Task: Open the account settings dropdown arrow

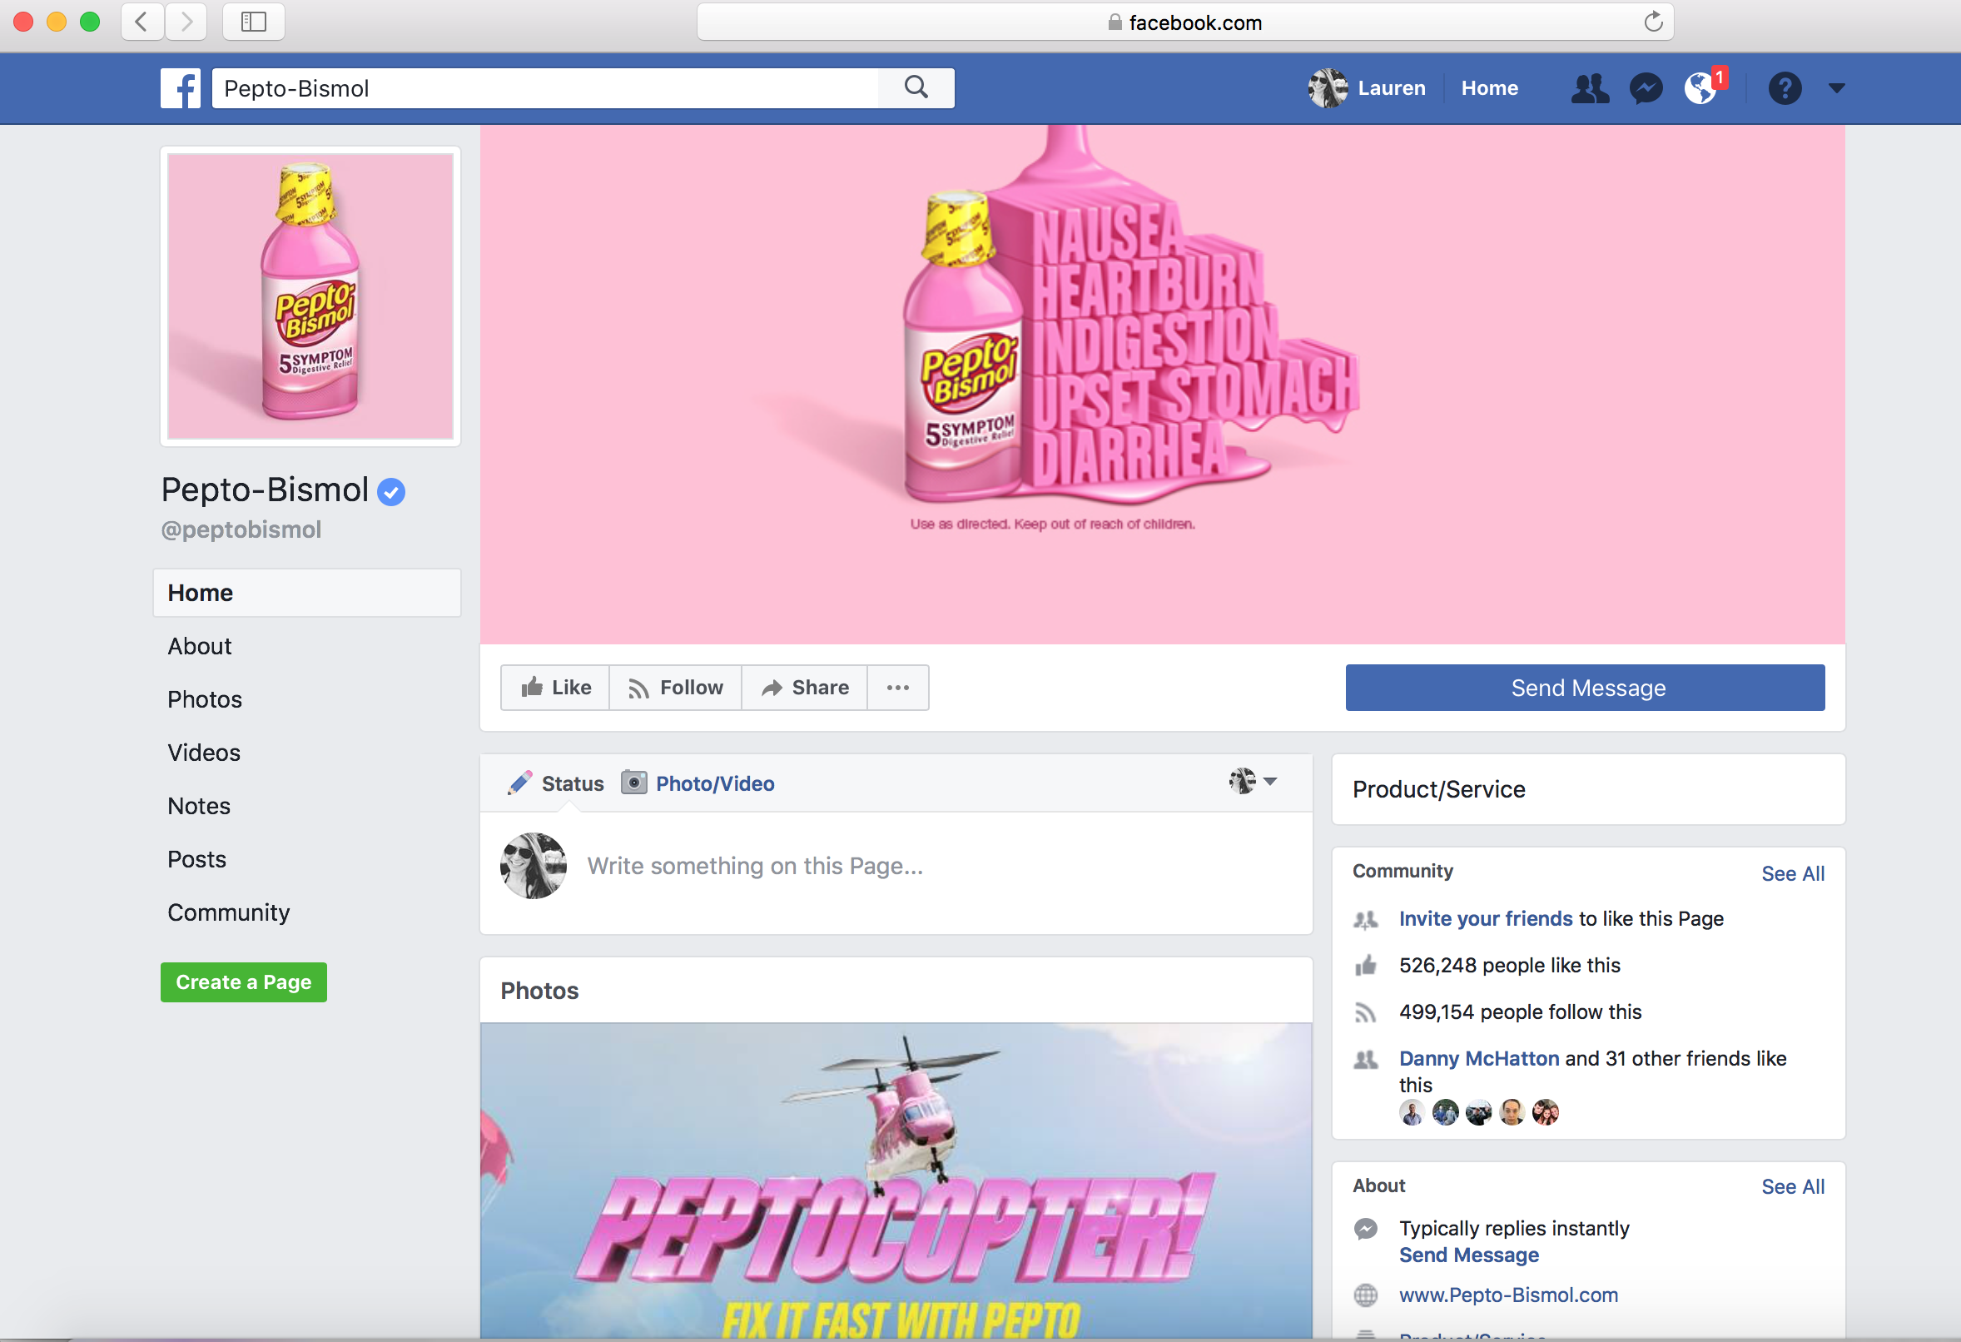Action: (1836, 87)
